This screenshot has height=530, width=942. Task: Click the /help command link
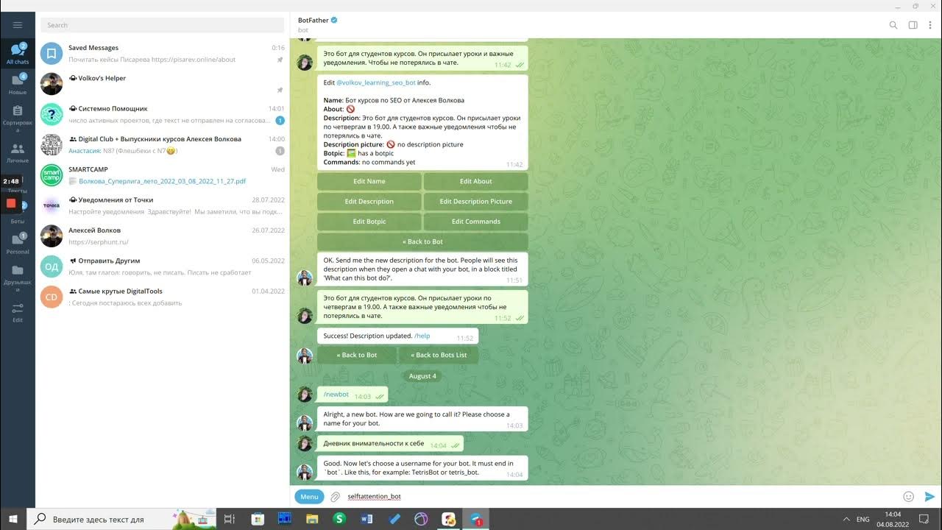[x=422, y=336]
